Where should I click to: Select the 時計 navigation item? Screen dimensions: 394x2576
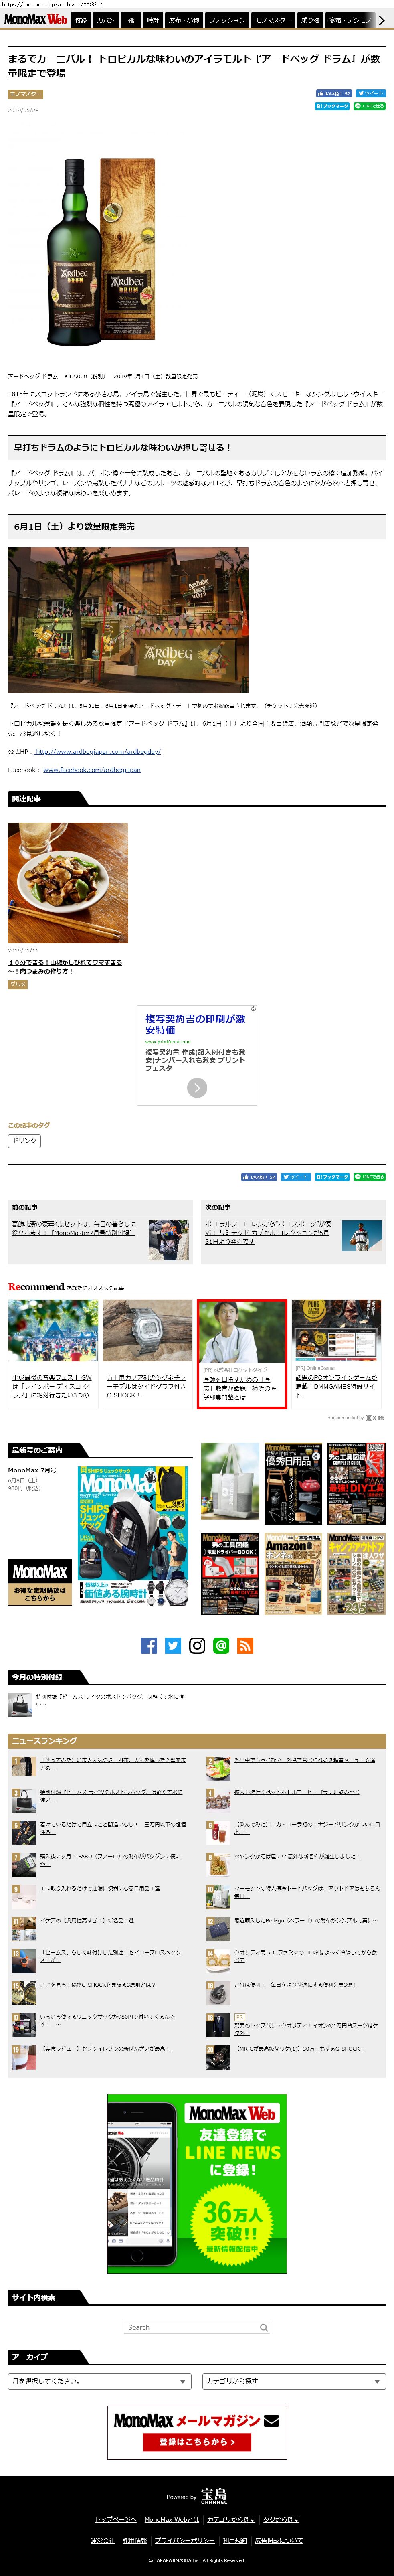[x=153, y=20]
